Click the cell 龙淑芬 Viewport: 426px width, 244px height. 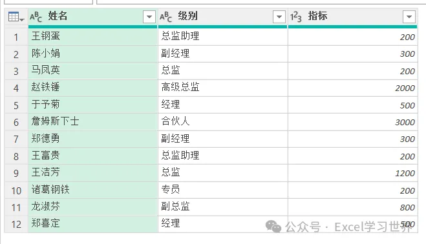click(x=92, y=207)
